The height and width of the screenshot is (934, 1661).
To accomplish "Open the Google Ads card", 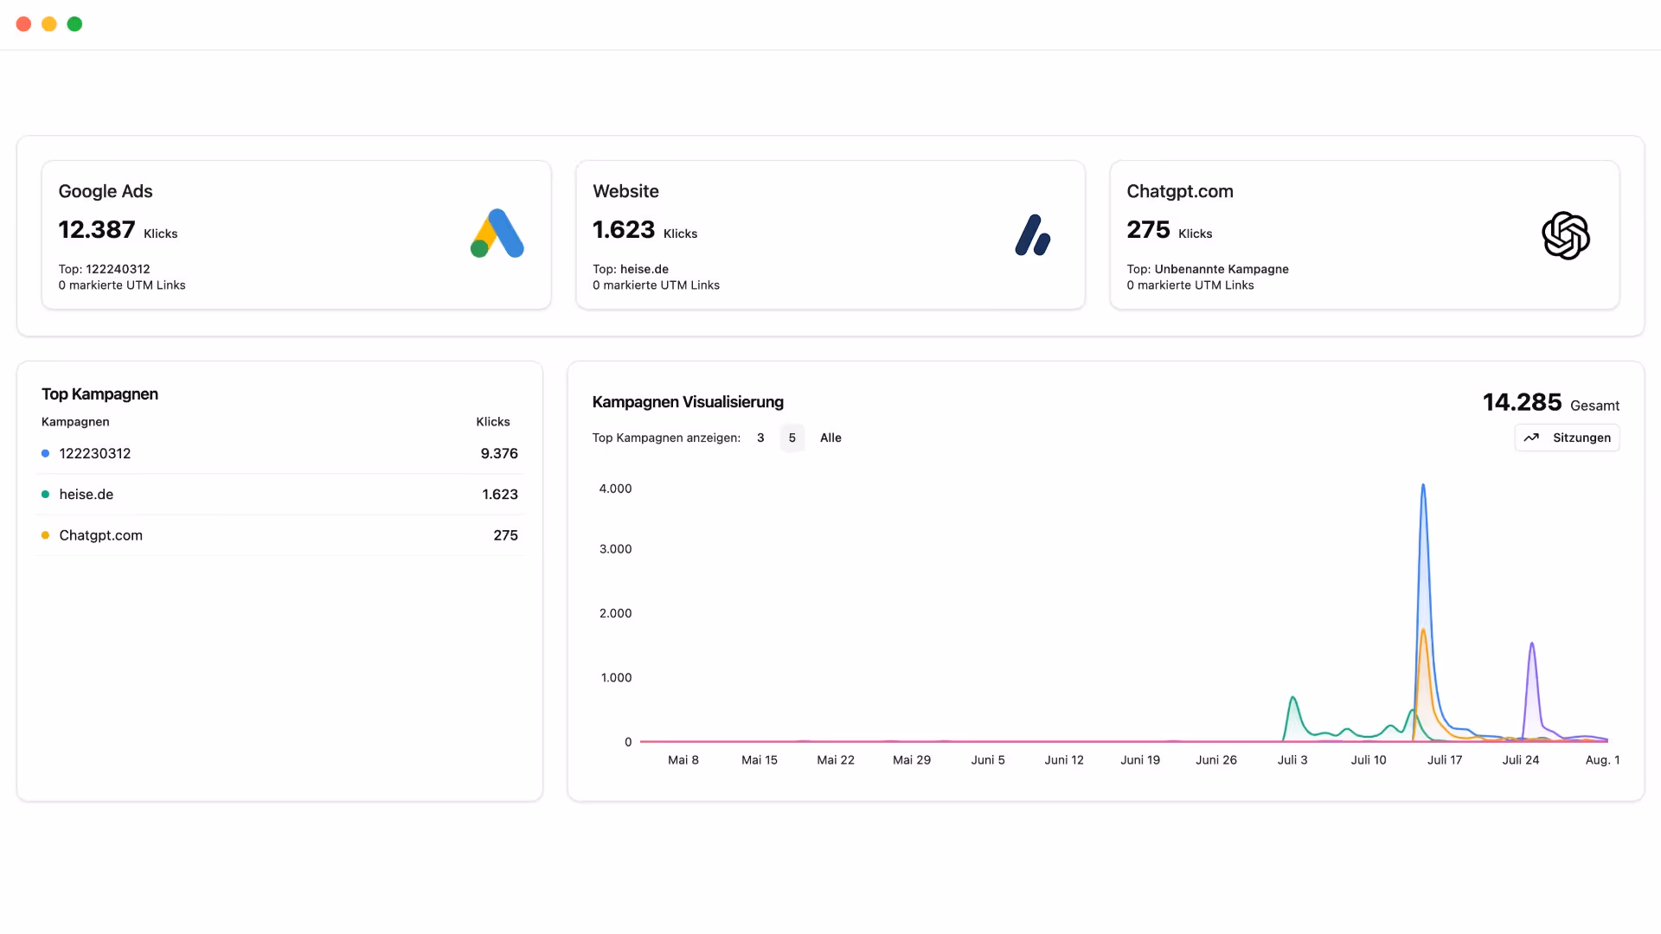I will coord(296,234).
